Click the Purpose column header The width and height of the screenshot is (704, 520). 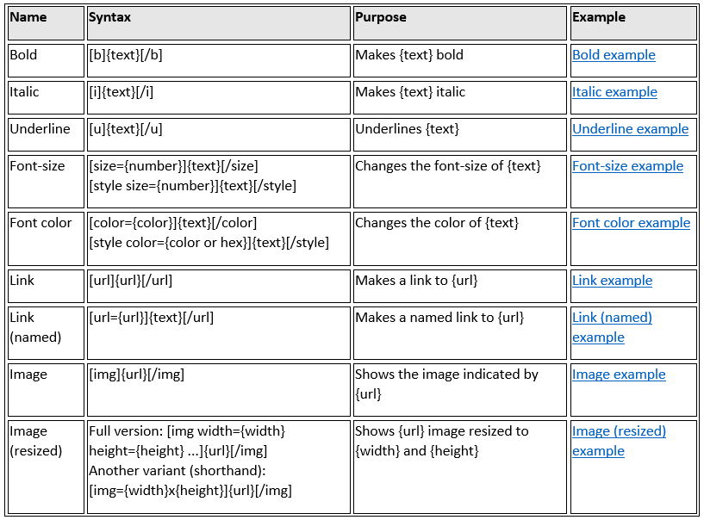point(380,17)
